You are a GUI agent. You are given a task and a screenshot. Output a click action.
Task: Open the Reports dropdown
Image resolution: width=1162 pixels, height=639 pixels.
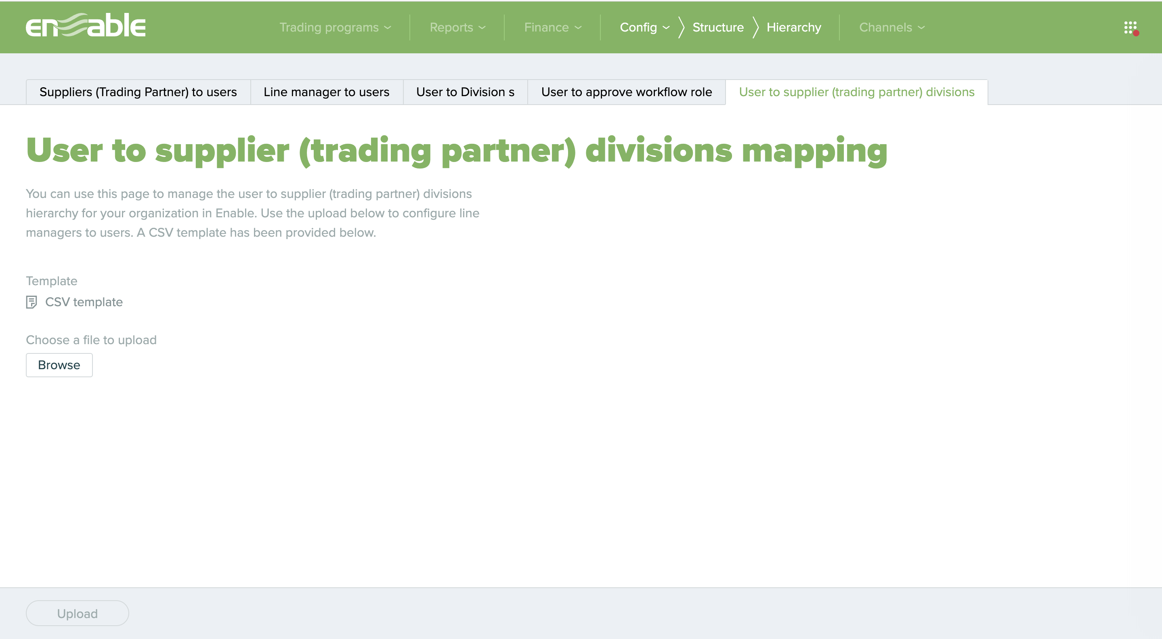(x=457, y=27)
